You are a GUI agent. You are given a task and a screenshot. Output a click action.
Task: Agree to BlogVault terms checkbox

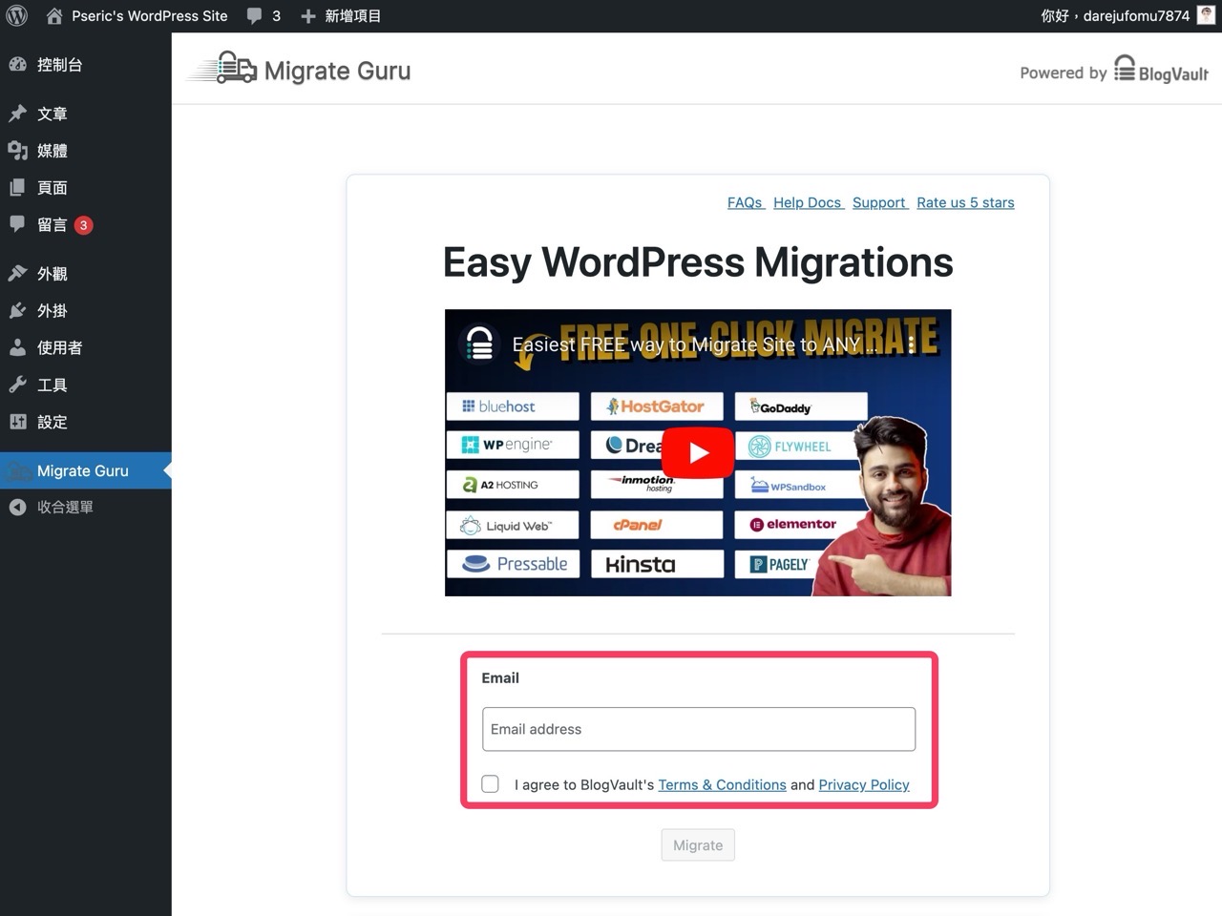click(491, 784)
